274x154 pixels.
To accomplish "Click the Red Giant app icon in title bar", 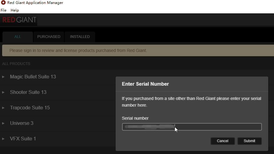I will coord(3,3).
